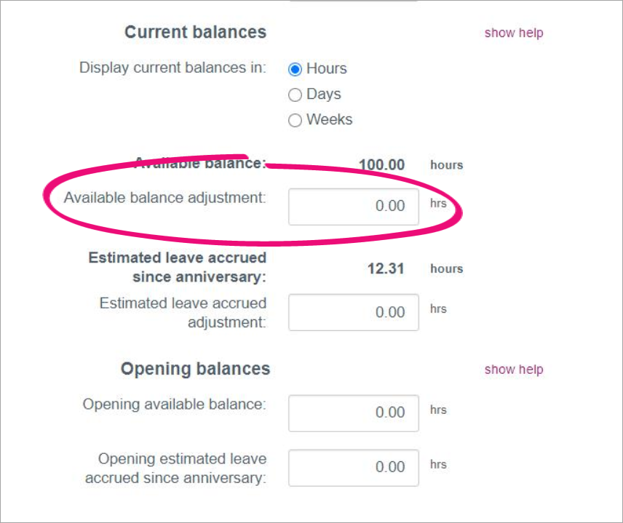623x523 pixels.
Task: Select the Days radio button
Action: (x=295, y=95)
